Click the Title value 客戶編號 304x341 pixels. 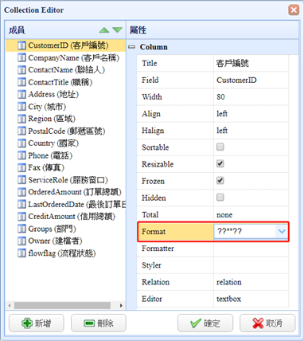click(x=232, y=64)
